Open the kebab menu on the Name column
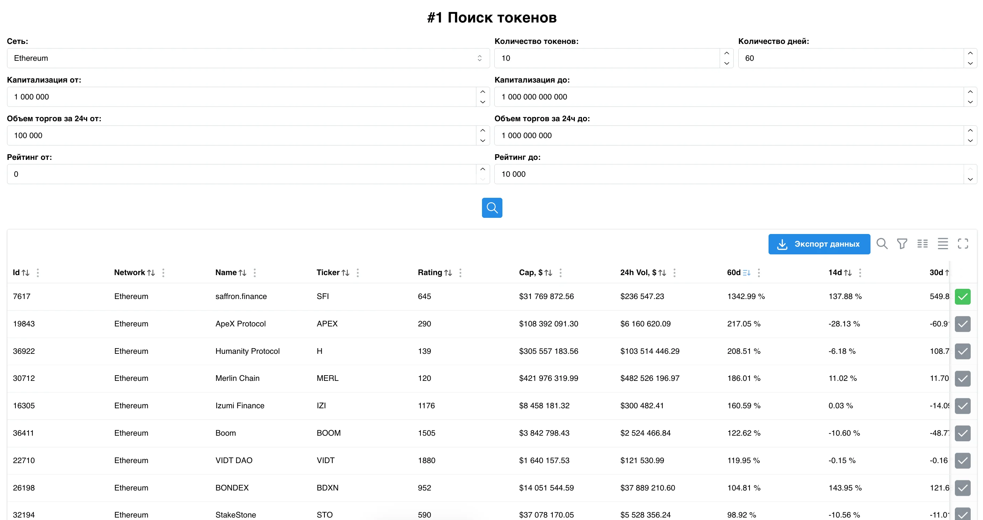 (254, 273)
